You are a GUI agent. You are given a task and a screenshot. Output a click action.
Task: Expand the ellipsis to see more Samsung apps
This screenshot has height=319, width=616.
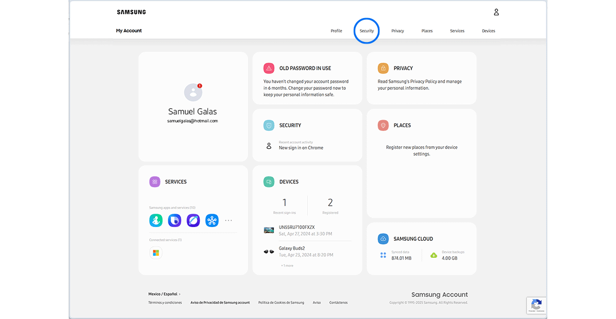coord(229,220)
